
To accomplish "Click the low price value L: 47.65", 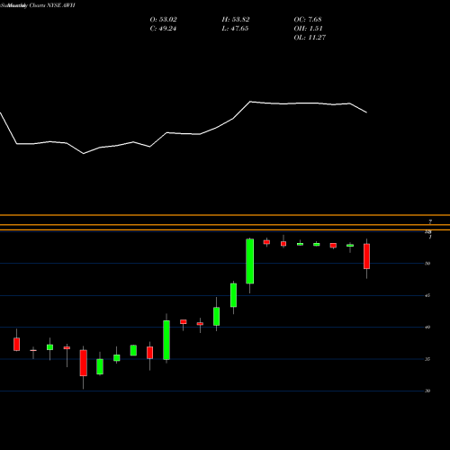I will point(235,29).
